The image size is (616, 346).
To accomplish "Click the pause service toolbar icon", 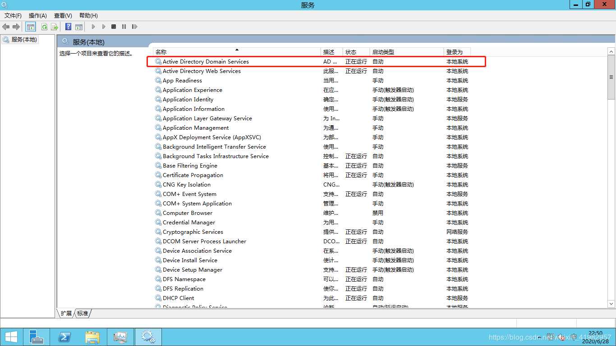I will coord(124,27).
